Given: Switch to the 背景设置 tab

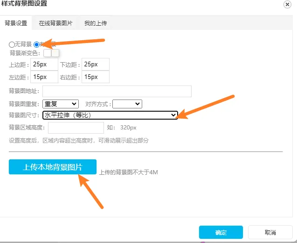Looking at the screenshot, I should pos(16,23).
